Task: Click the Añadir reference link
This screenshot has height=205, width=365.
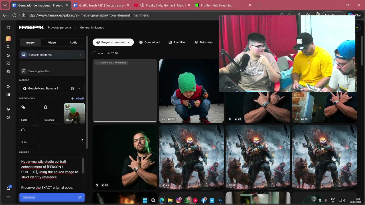Action: [78, 99]
